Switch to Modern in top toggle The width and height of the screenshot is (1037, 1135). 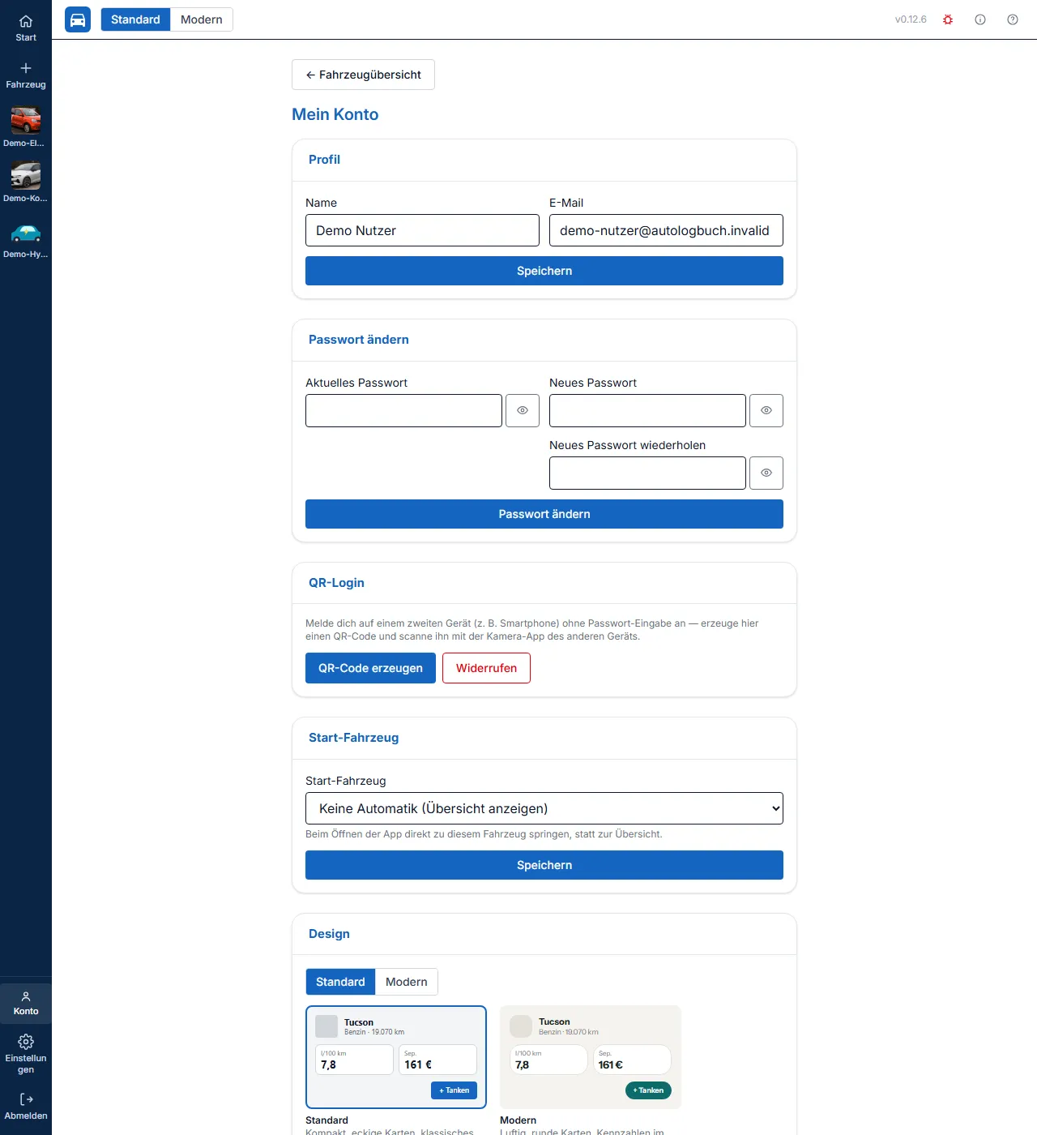coord(202,19)
